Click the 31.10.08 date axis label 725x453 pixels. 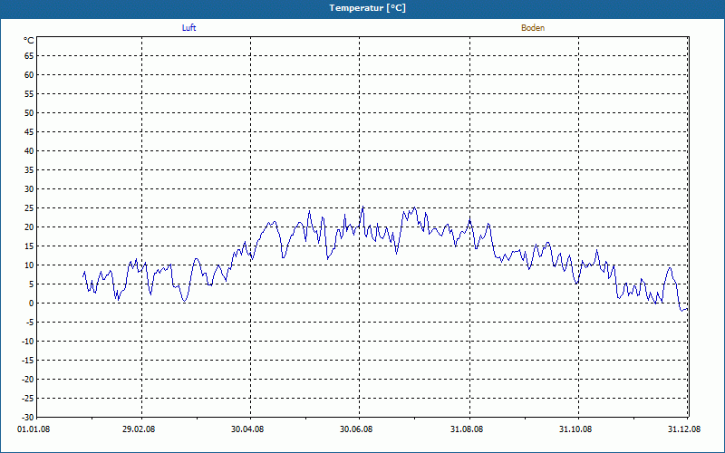tap(575, 429)
